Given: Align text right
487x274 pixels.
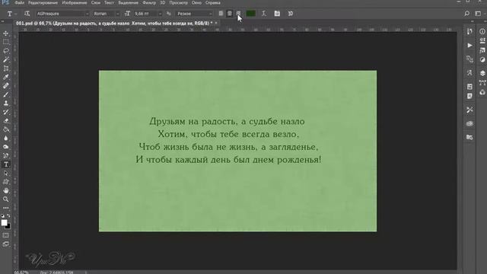Looking at the screenshot, I should (238, 14).
